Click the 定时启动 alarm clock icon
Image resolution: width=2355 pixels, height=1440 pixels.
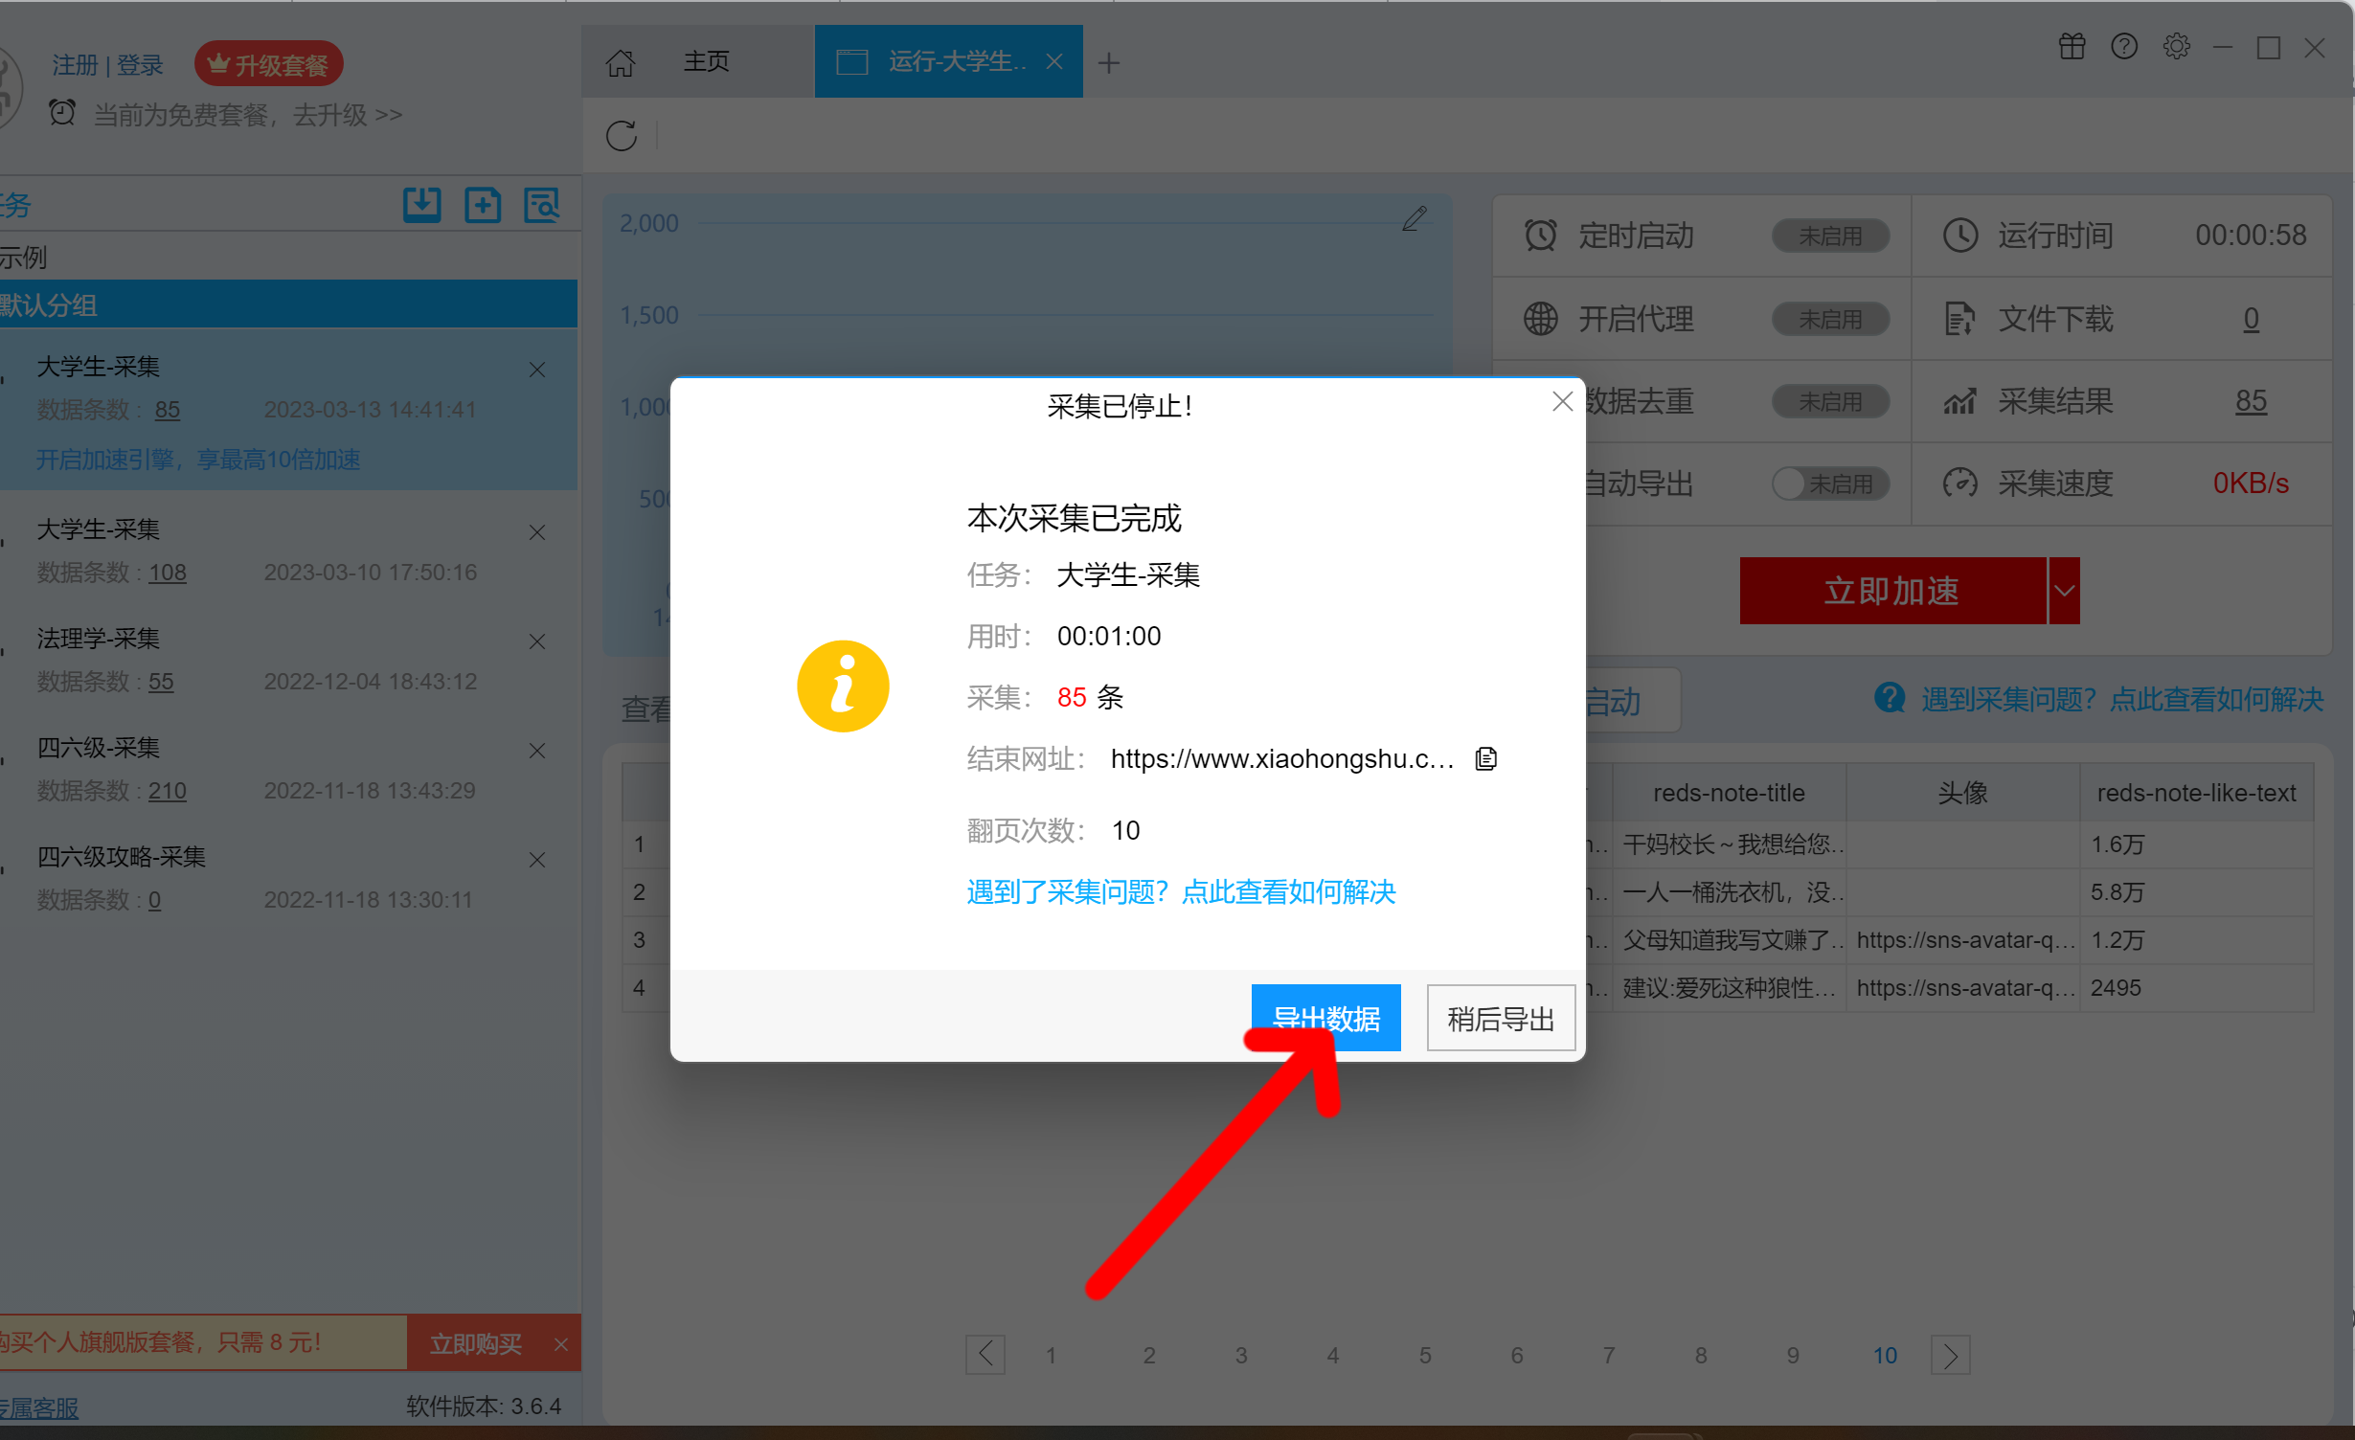tap(1540, 235)
